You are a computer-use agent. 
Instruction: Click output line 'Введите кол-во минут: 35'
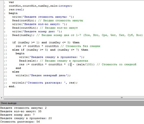click(21, 111)
